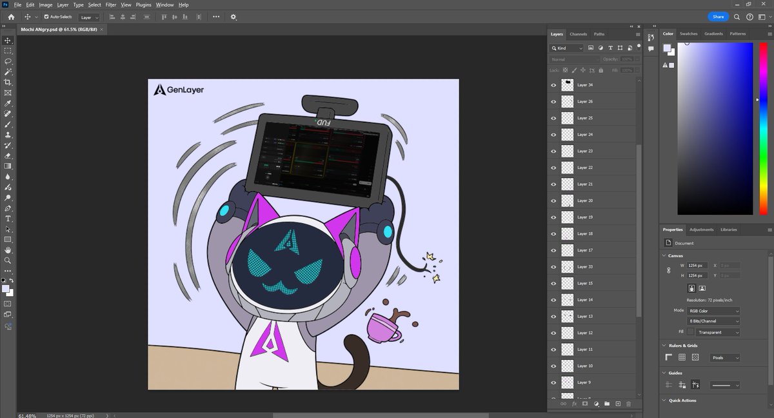Screen dimensions: 774x418
Task: Switch to the Swatches tab
Action: point(689,34)
